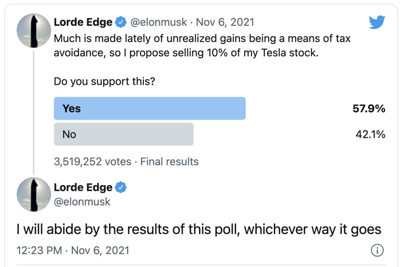Open the lower tweet's rocket profile picture
Screen dimensions: 400x267
tap(34, 195)
